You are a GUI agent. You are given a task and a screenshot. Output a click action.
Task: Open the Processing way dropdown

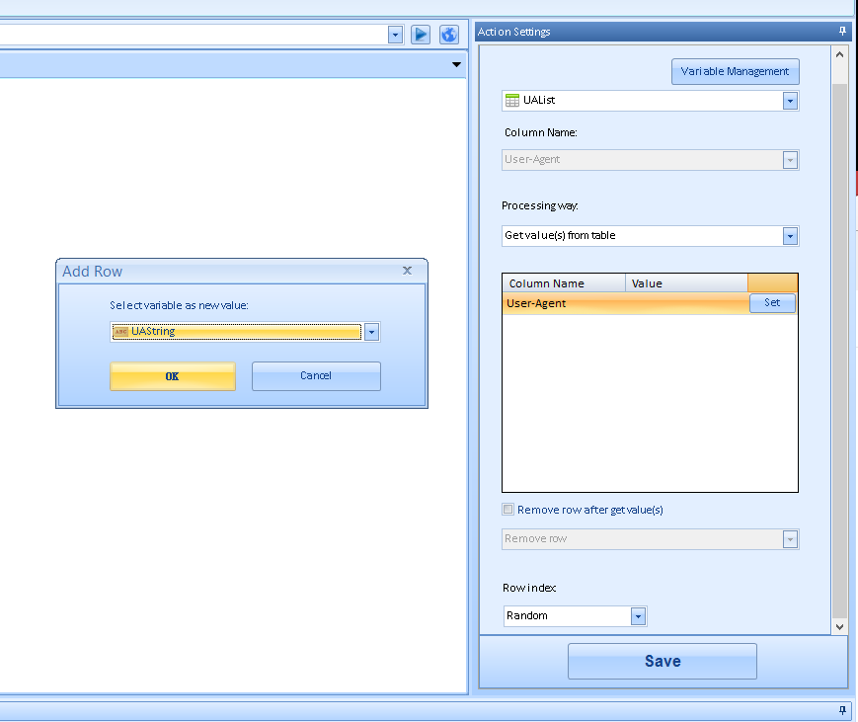pos(790,236)
